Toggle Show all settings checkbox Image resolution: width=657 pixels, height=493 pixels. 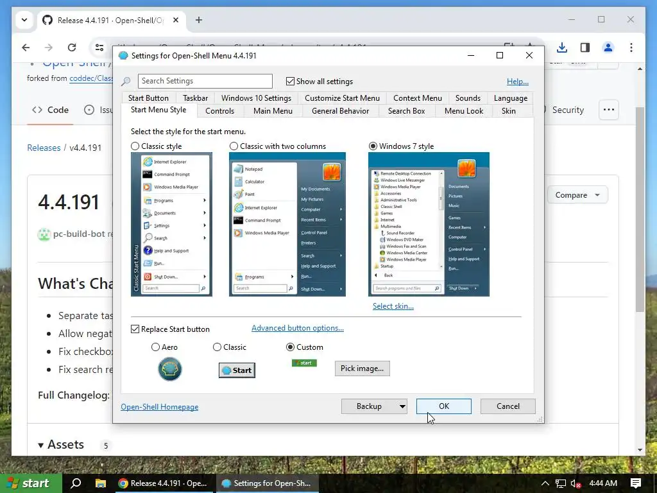point(290,82)
